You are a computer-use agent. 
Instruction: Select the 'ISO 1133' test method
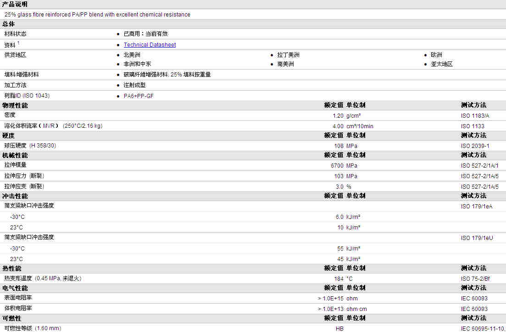pyautogui.click(x=473, y=126)
